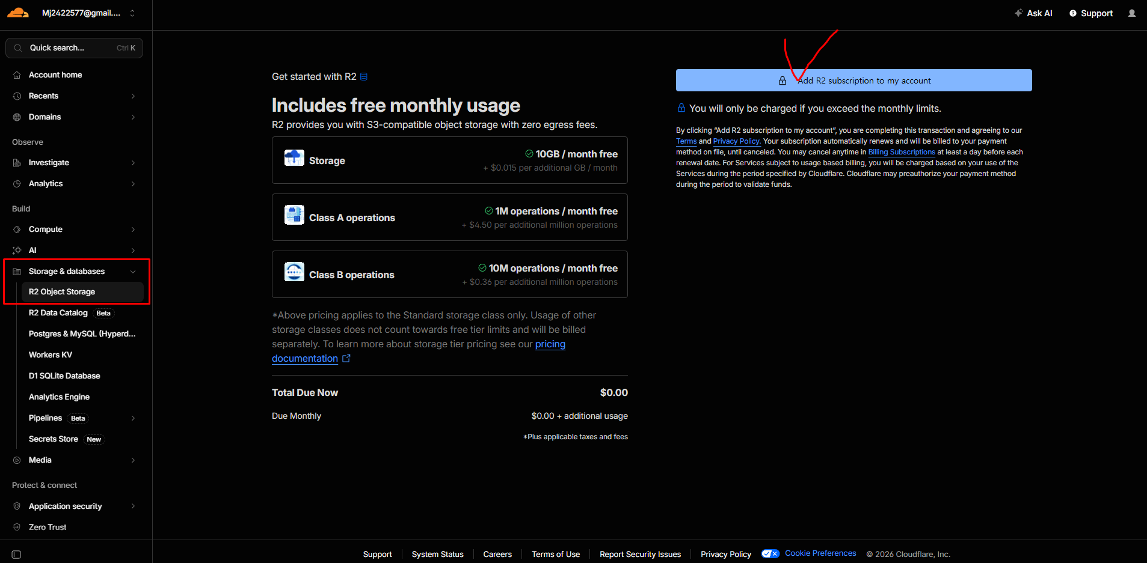The image size is (1147, 563).
Task: Click the Class A operations card icon
Action: click(294, 215)
